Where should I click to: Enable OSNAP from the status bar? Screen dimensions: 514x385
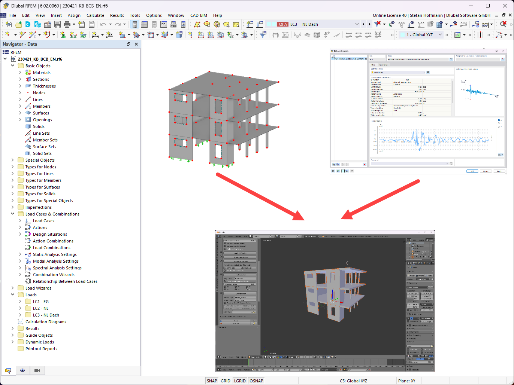pyautogui.click(x=256, y=381)
